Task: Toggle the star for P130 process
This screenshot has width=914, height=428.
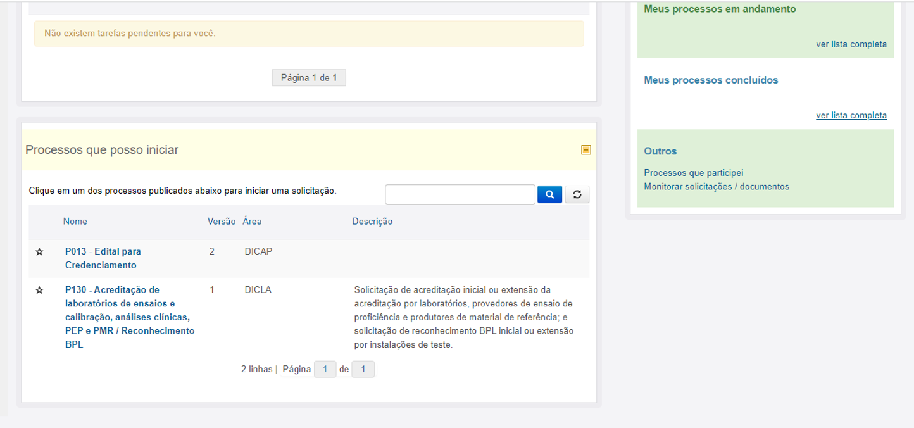Action: pos(39,290)
